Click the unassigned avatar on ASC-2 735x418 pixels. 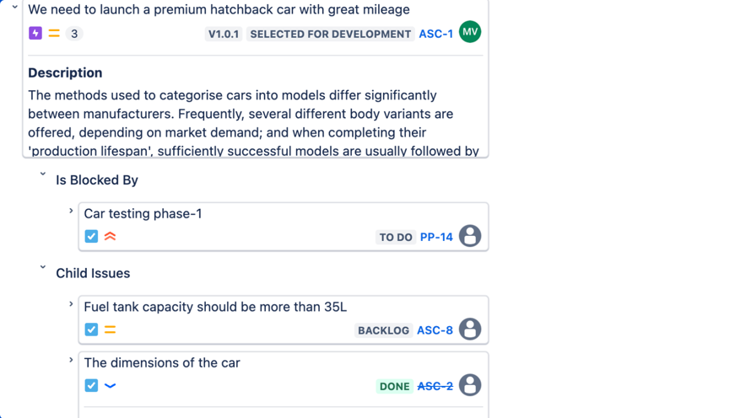click(x=470, y=385)
